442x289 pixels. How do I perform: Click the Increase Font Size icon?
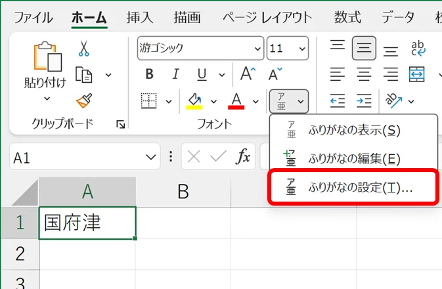[248, 74]
